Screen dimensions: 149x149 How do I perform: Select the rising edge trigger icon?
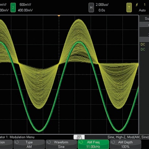[x=137, y=5]
